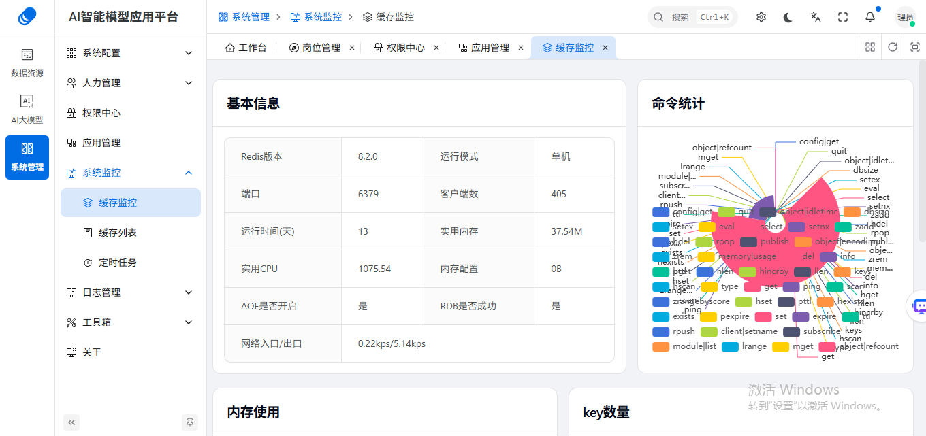
Task: Click the lrange legend color swatch
Action: [730, 346]
